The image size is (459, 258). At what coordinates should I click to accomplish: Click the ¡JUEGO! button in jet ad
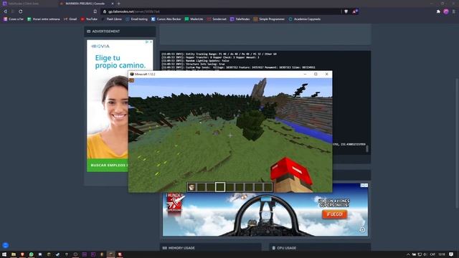tap(335, 214)
